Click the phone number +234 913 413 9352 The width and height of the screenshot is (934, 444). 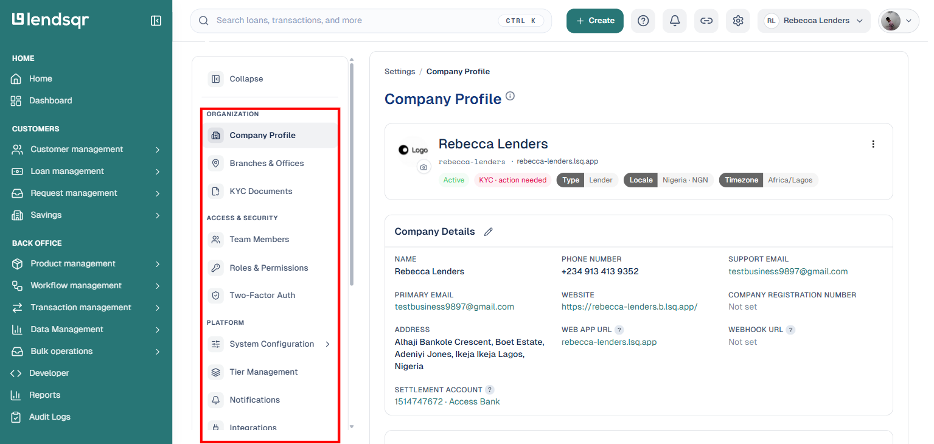[600, 271]
